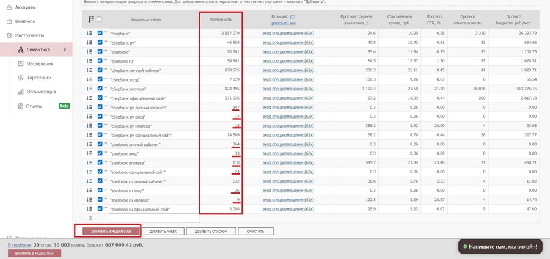Open the Отчеты beta section
Screen dimensions: 550x259
(34, 106)
